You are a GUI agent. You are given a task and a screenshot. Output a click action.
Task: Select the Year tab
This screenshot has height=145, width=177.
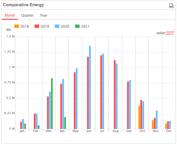pos(43,16)
